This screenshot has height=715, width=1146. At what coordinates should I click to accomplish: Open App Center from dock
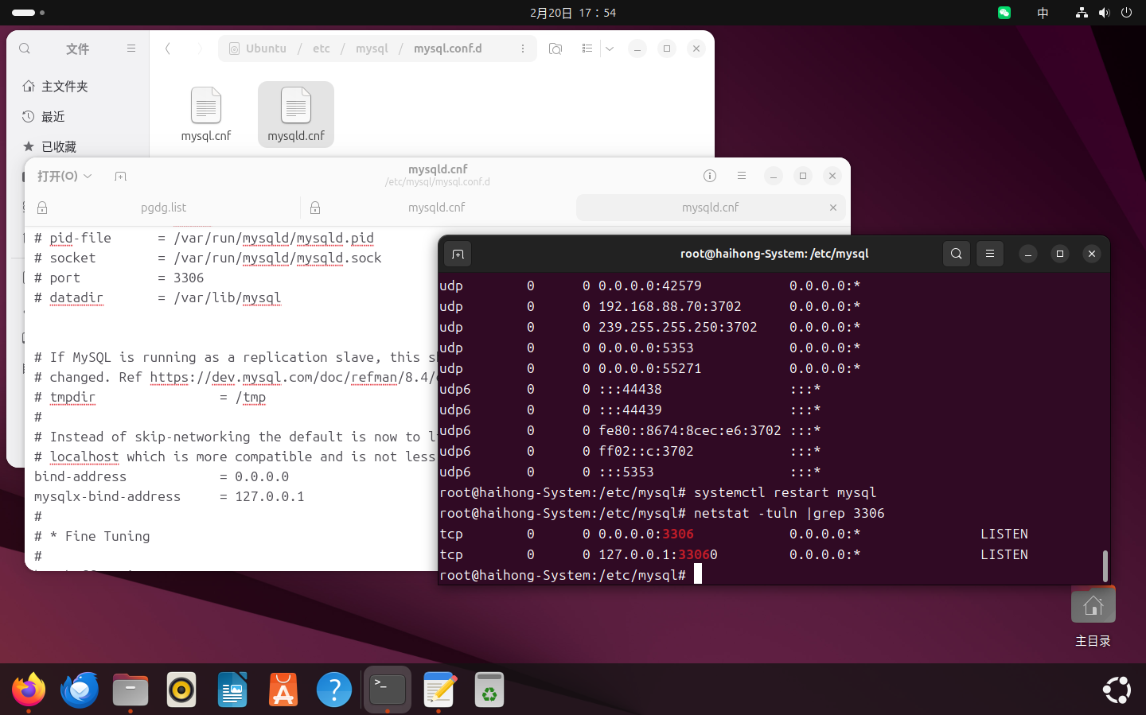[x=283, y=690]
